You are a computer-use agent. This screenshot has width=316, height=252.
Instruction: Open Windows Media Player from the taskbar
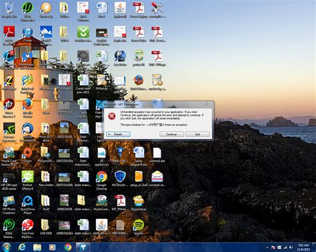(52, 247)
